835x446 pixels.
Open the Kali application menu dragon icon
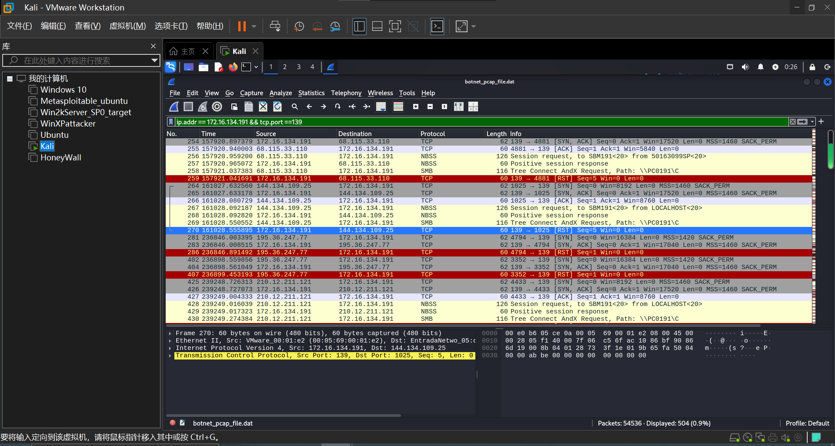click(x=170, y=67)
